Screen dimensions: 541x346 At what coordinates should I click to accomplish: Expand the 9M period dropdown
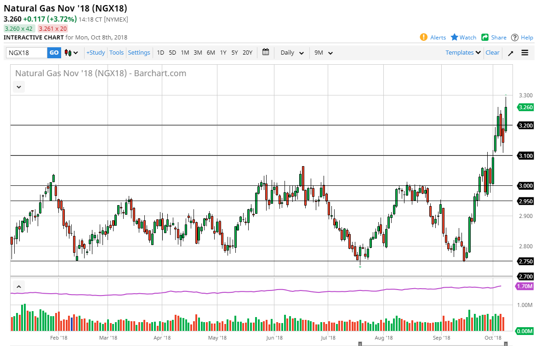pyautogui.click(x=323, y=53)
